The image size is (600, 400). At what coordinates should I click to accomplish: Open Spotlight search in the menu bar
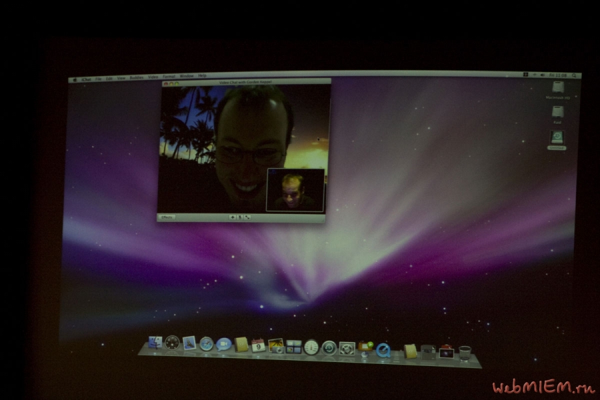click(x=574, y=76)
